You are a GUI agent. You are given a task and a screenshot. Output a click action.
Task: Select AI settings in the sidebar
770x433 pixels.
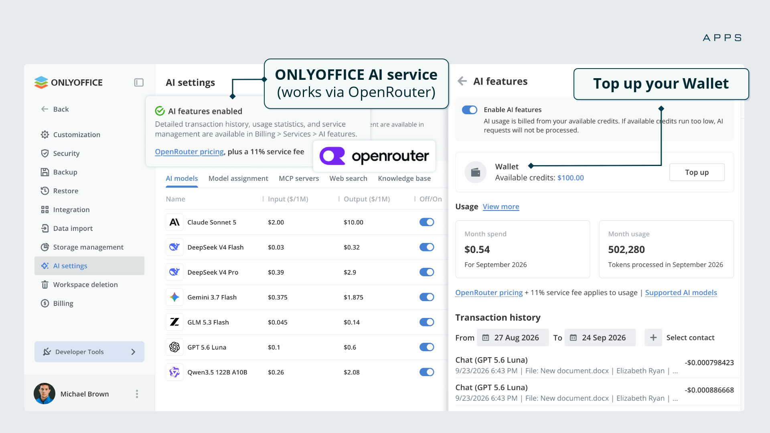click(x=89, y=266)
